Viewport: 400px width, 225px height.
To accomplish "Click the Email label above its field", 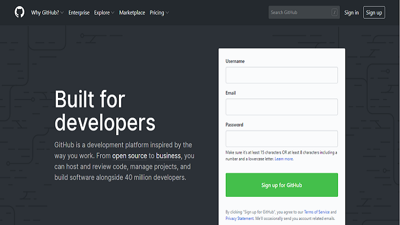I will pos(230,93).
